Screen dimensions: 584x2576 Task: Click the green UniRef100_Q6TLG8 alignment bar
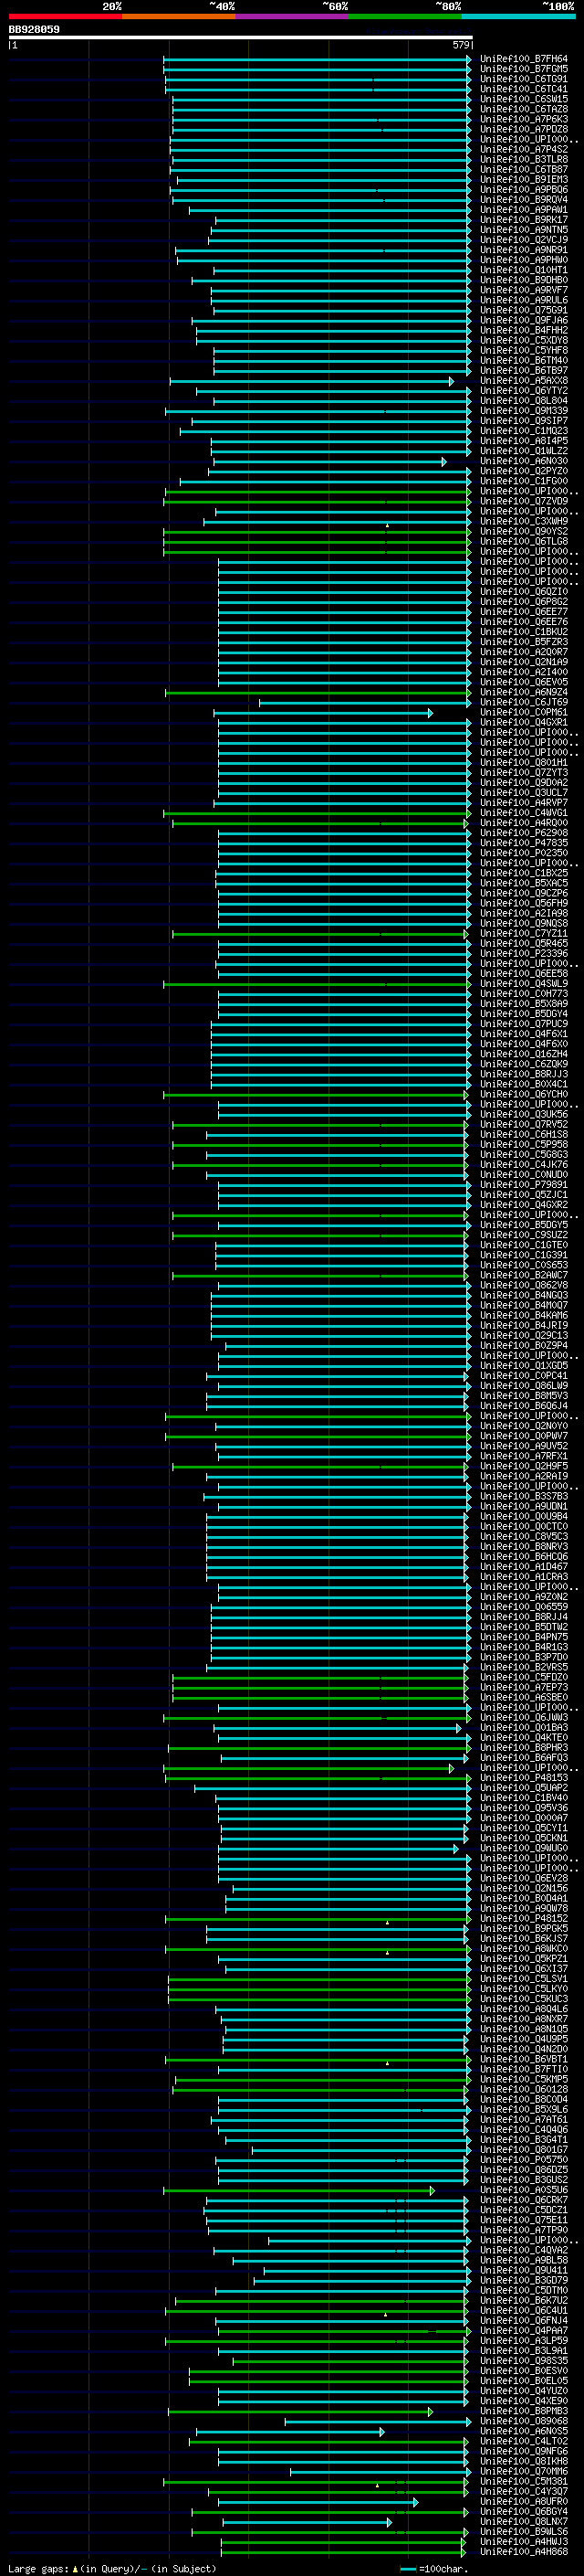(x=318, y=542)
